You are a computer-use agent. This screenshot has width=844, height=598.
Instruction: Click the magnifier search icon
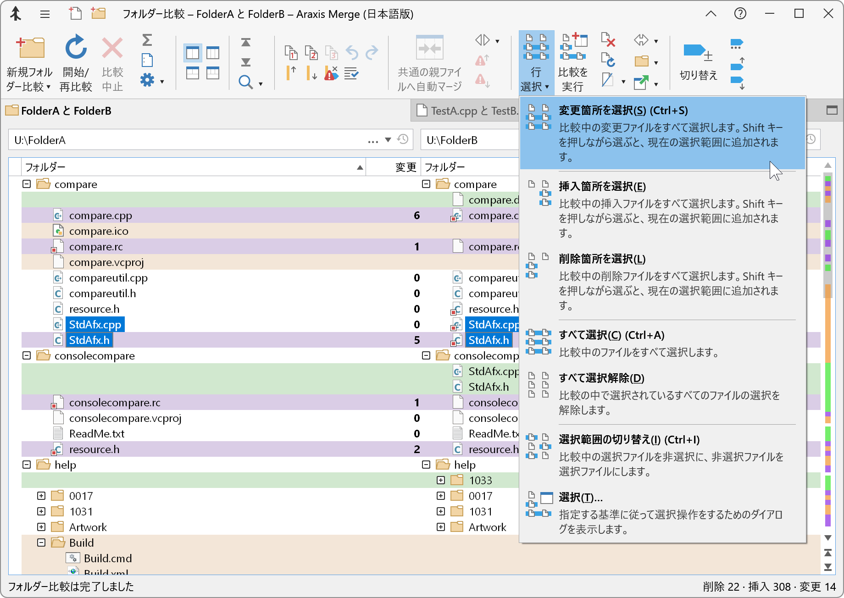pyautogui.click(x=246, y=83)
